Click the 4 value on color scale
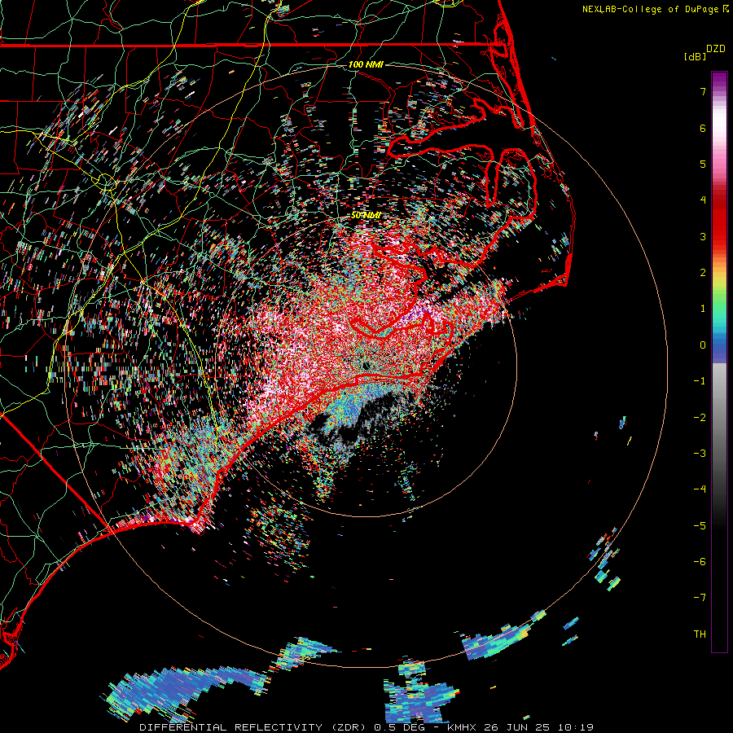Image resolution: width=733 pixels, height=733 pixels. (703, 200)
